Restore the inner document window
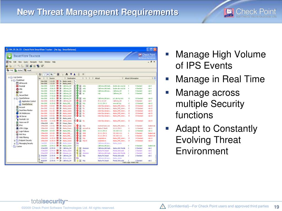Screen dimensions: 282x211 [x=151, y=62]
